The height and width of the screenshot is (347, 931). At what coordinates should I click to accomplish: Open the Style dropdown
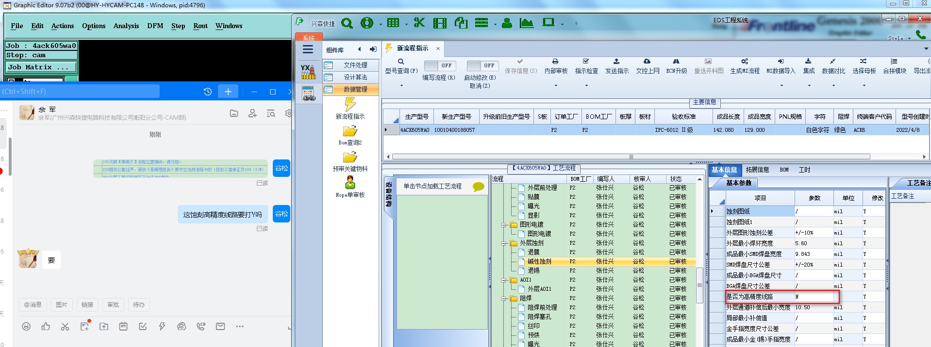899,38
